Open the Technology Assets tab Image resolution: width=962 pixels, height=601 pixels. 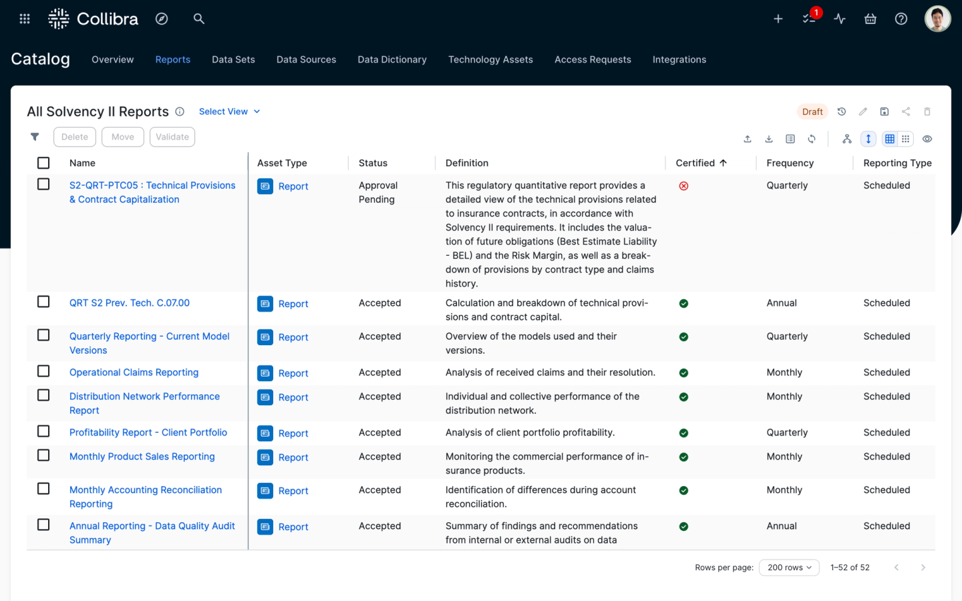[490, 59]
